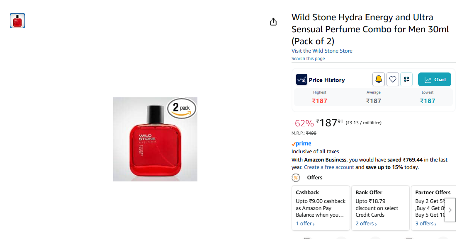Open the main product image of the red bottle

[155, 139]
